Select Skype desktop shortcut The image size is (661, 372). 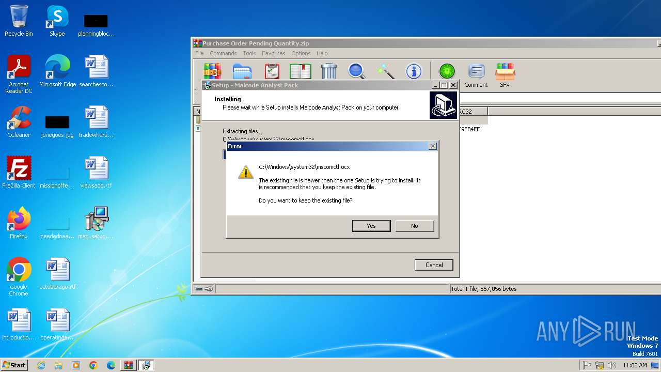click(57, 21)
